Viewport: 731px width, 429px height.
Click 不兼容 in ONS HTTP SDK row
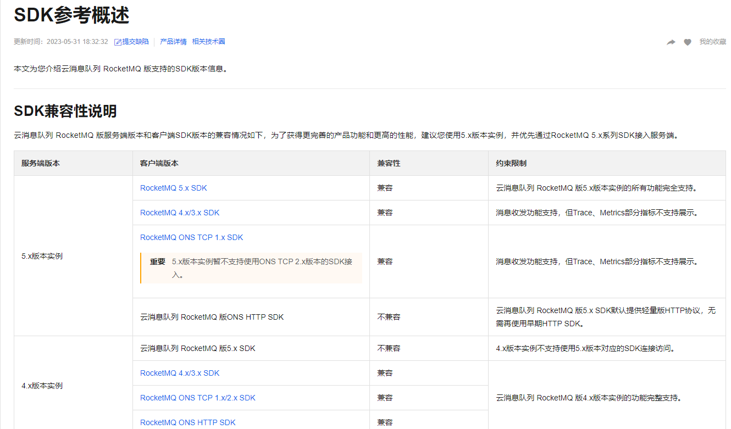(x=389, y=317)
